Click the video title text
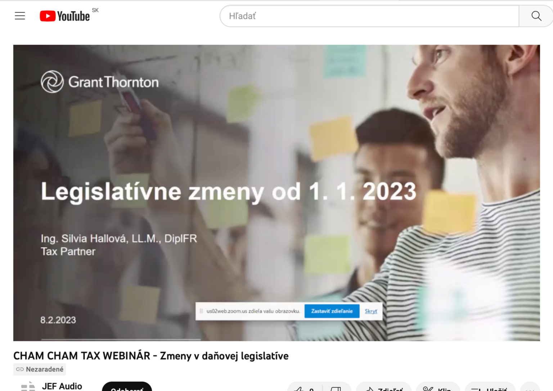The width and height of the screenshot is (553, 391). (x=151, y=356)
